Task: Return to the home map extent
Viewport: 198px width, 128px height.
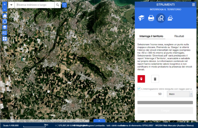Action: point(5,16)
